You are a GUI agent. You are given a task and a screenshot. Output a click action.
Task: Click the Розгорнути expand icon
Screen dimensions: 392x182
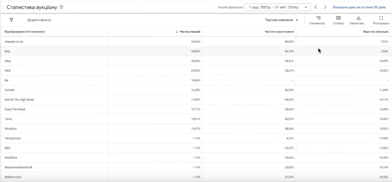tap(381, 20)
